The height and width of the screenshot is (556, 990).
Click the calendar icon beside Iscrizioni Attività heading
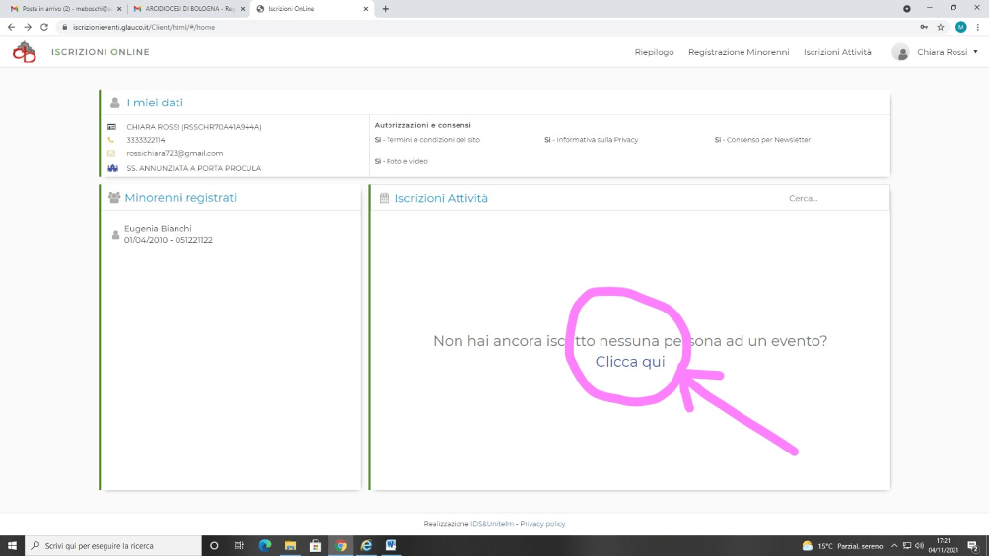coord(384,198)
